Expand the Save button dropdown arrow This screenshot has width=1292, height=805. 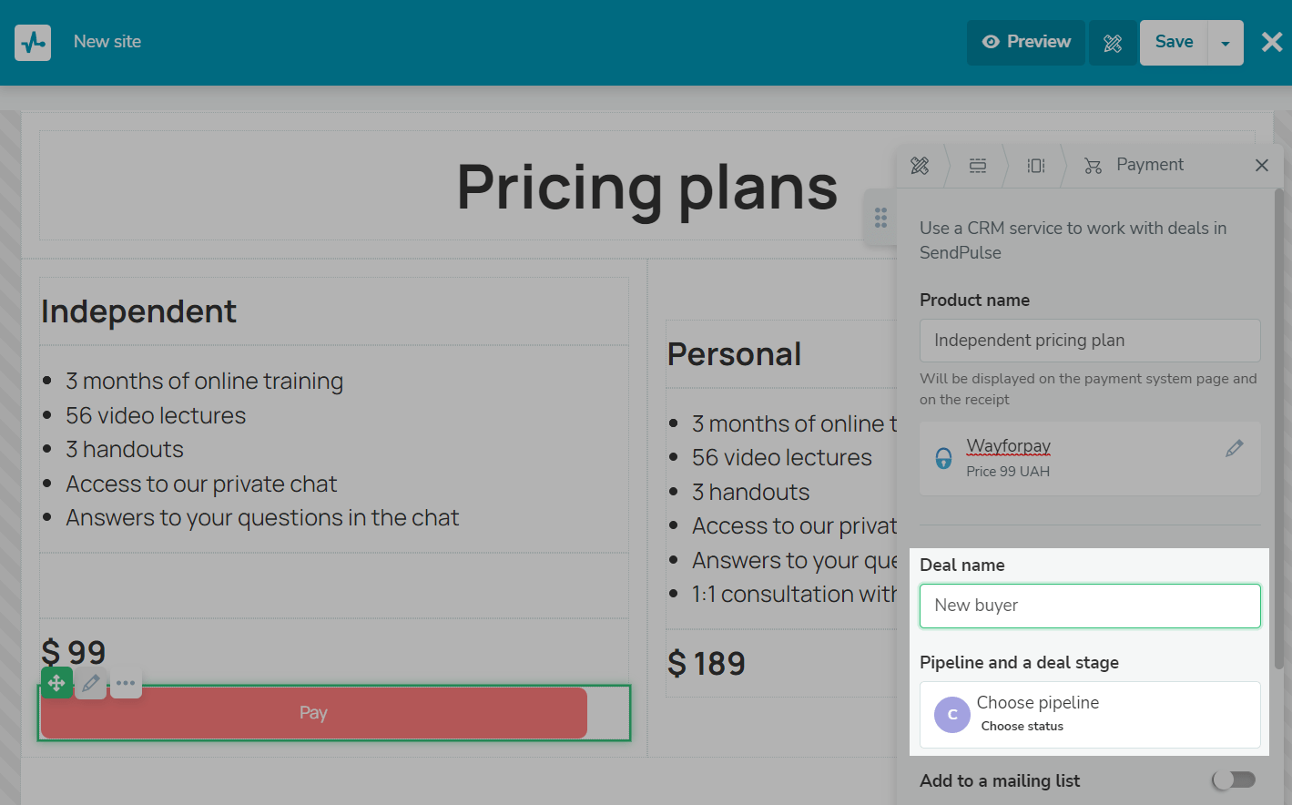pyautogui.click(x=1225, y=43)
